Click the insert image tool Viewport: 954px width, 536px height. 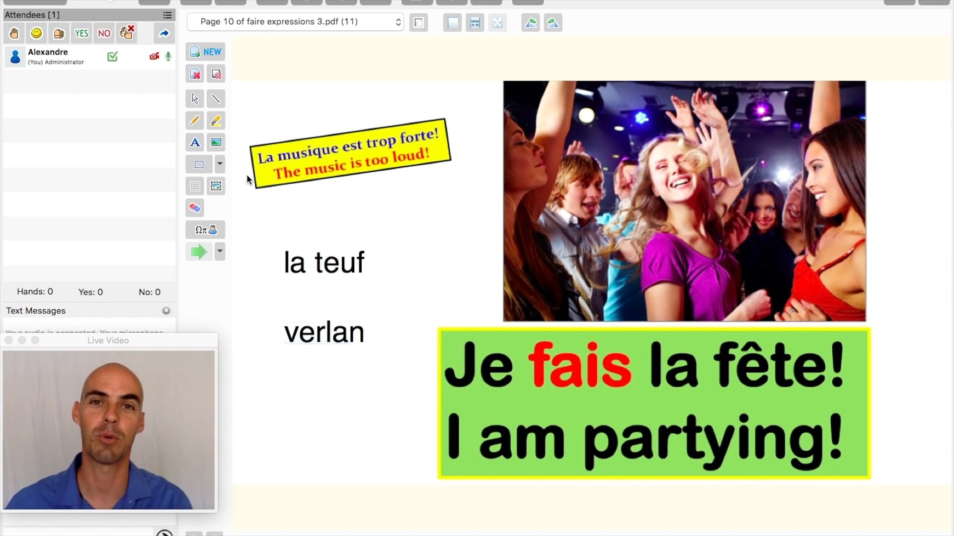pos(216,142)
